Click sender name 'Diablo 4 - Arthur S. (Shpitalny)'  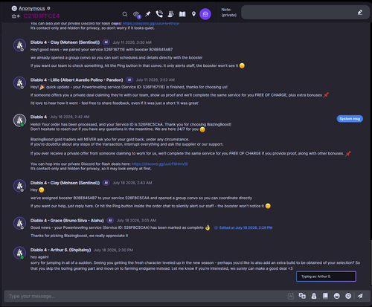click(60, 250)
